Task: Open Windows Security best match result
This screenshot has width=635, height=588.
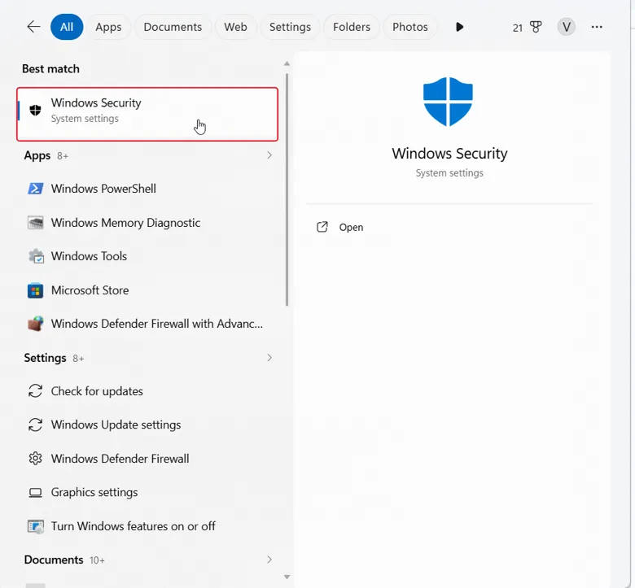Action: (x=147, y=114)
